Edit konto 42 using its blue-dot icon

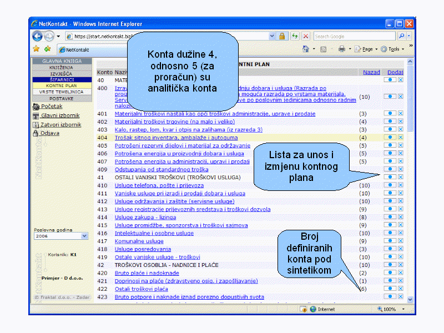pos(390,265)
